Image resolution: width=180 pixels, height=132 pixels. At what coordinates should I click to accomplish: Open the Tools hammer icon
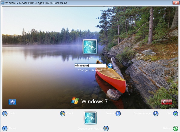click(x=5, y=114)
